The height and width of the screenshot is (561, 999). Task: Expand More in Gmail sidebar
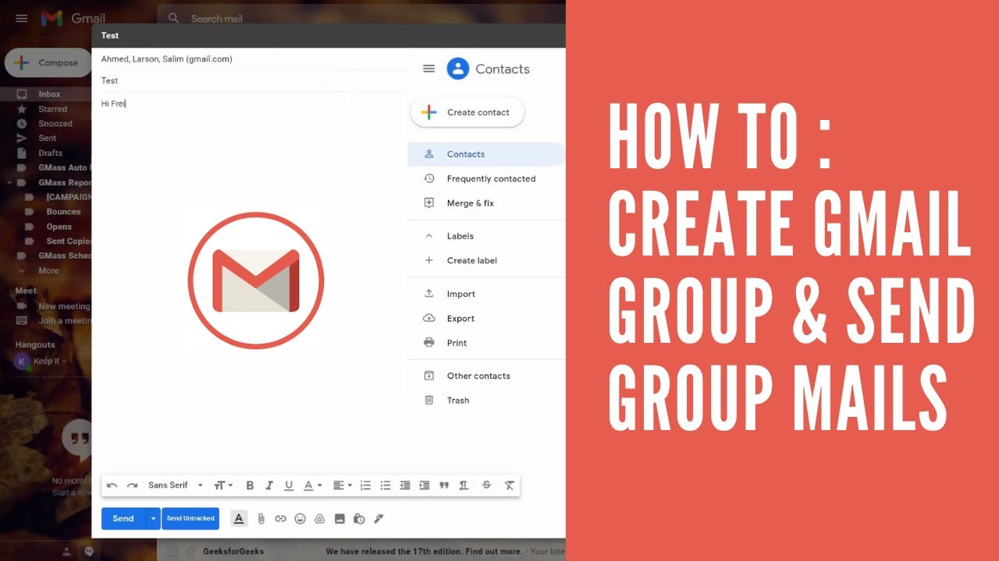[47, 270]
